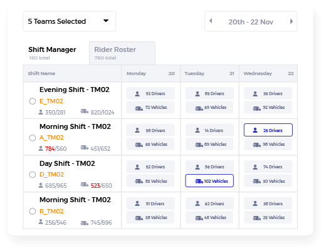Open the R_TM02 shift code link

point(51,211)
